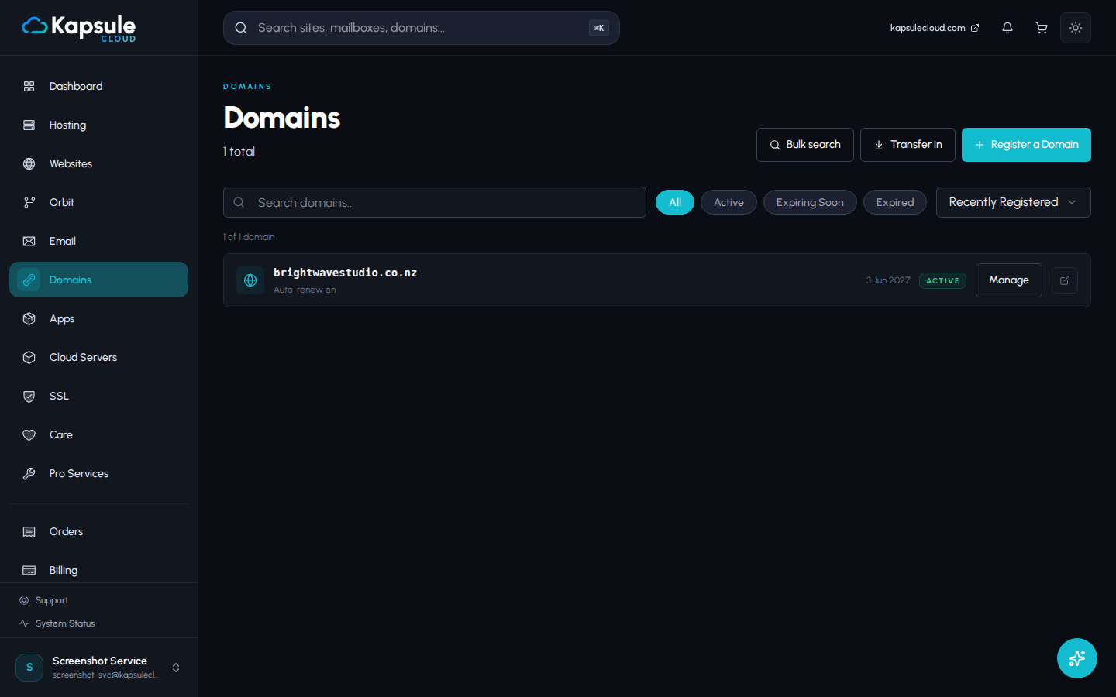
Task: Open the Orbit page
Action: pyautogui.click(x=98, y=202)
